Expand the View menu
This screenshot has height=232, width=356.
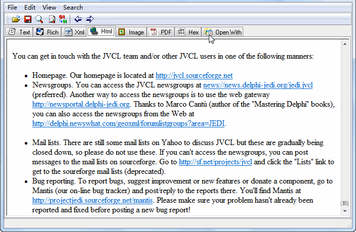tap(49, 8)
